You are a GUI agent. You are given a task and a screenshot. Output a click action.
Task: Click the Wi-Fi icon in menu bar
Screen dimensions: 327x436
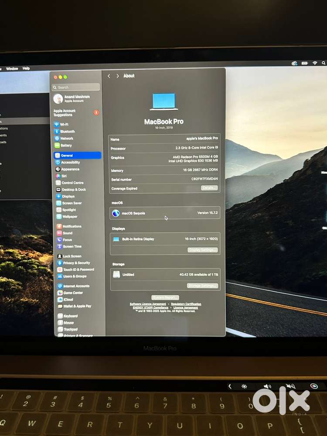(x=315, y=63)
